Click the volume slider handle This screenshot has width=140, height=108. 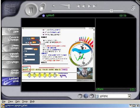[x=69, y=6]
